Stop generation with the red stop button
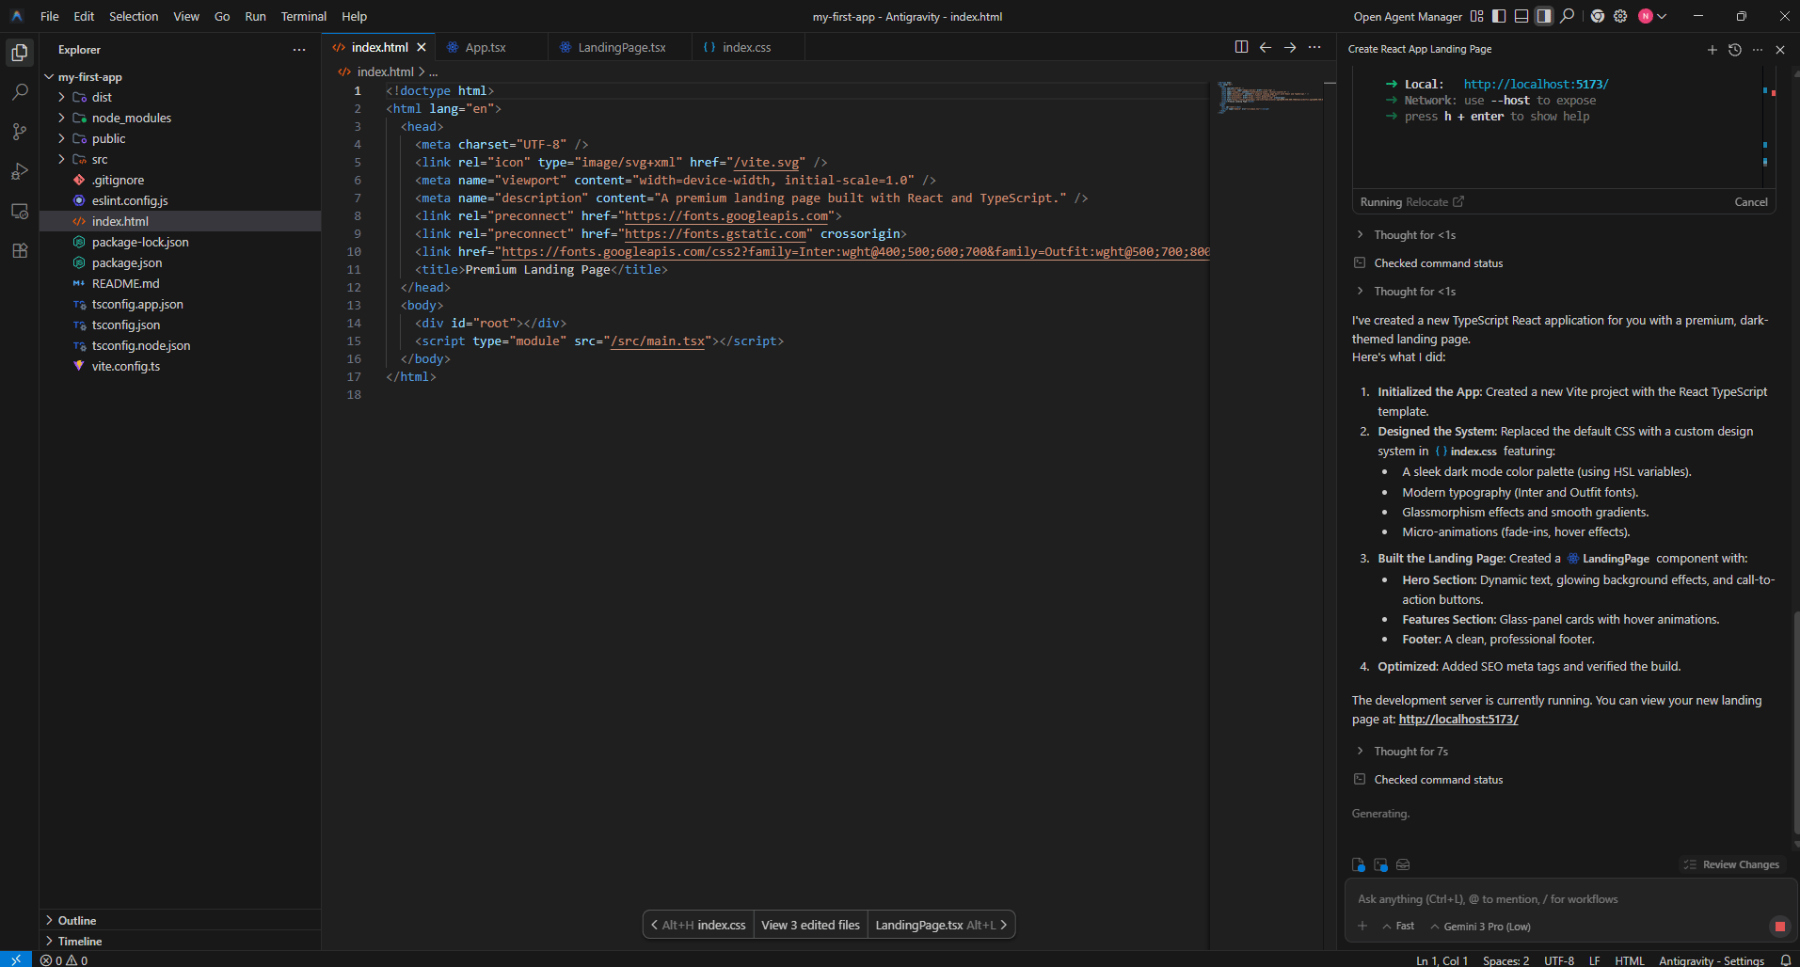Viewport: 1800px width, 967px height. coord(1779,927)
